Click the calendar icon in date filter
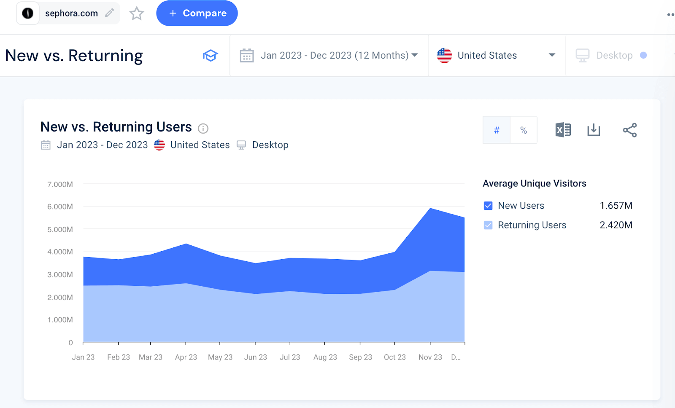Image resolution: width=675 pixels, height=408 pixels. 247,56
